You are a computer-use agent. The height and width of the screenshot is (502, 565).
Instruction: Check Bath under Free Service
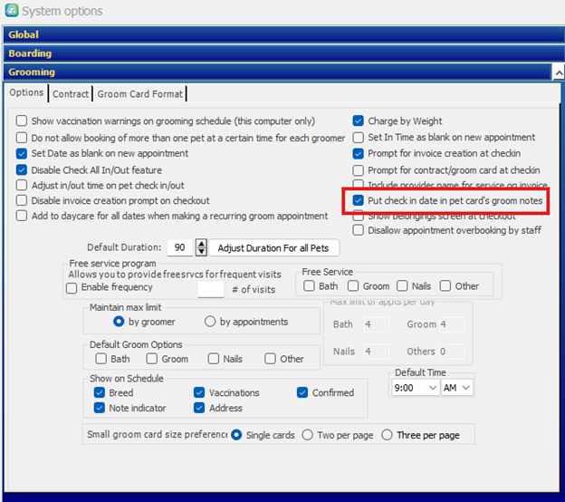[x=309, y=286]
